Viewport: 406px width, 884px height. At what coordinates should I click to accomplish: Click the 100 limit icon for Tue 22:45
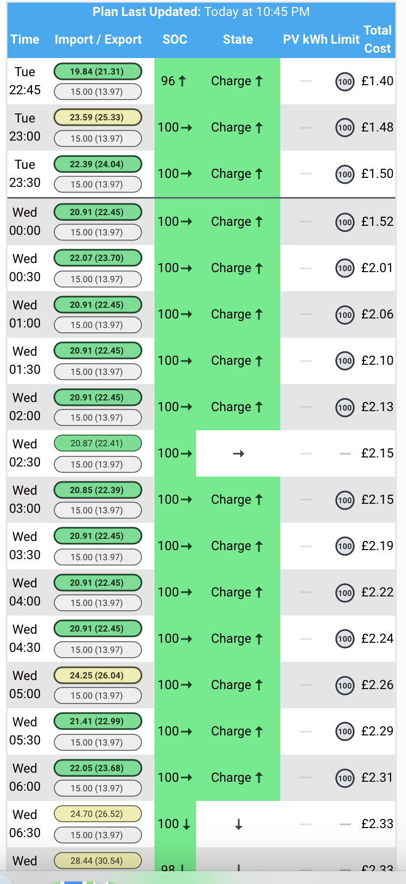(345, 81)
